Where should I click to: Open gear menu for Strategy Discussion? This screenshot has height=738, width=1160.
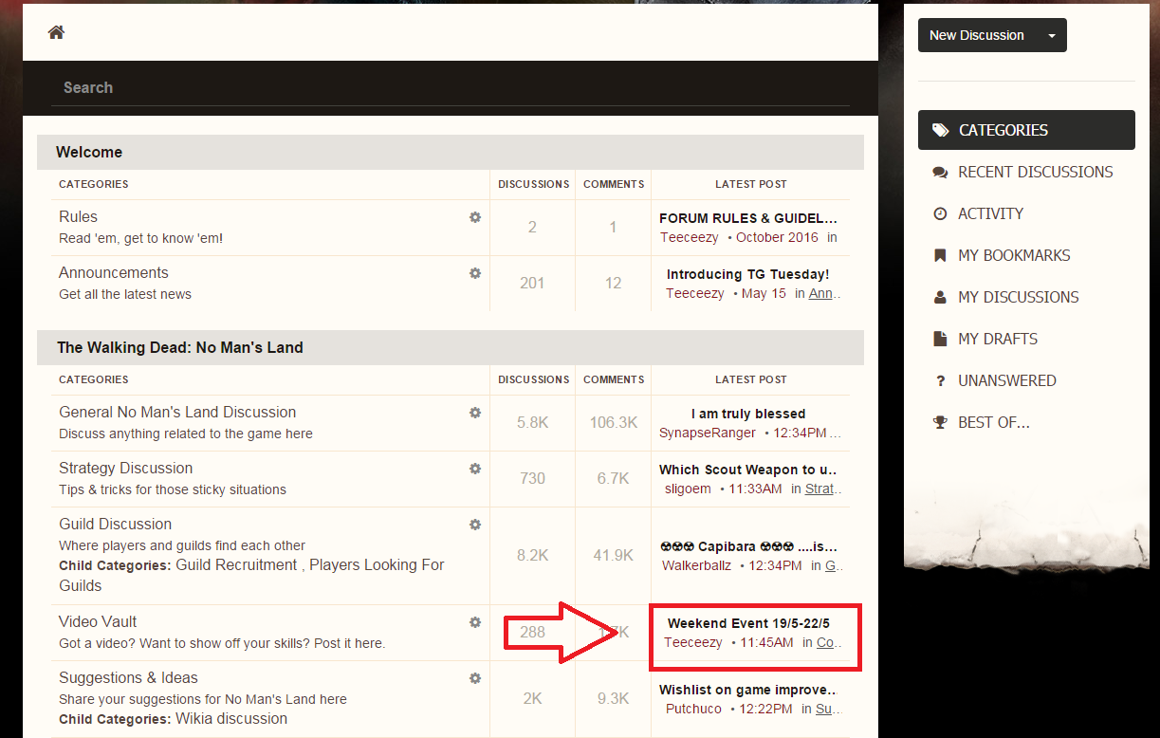coord(475,469)
